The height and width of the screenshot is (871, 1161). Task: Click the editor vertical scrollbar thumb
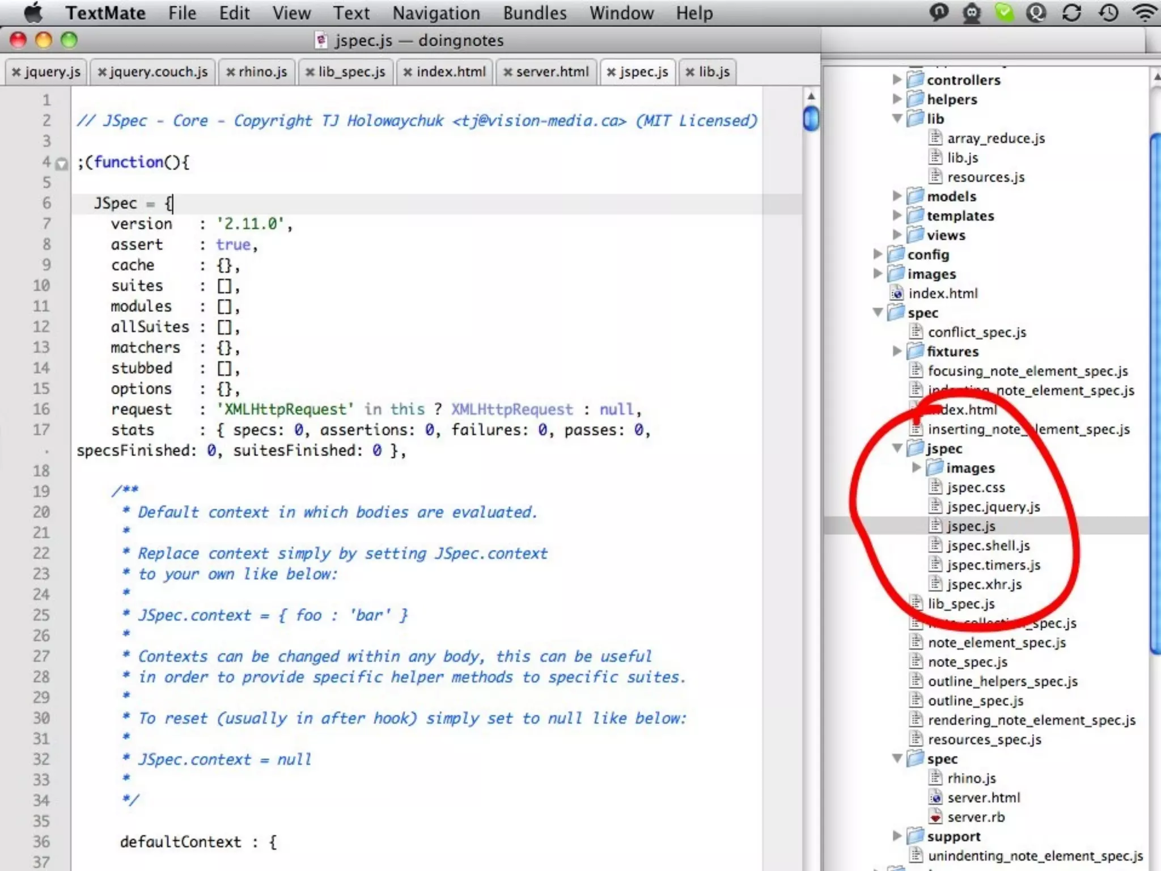(x=811, y=119)
